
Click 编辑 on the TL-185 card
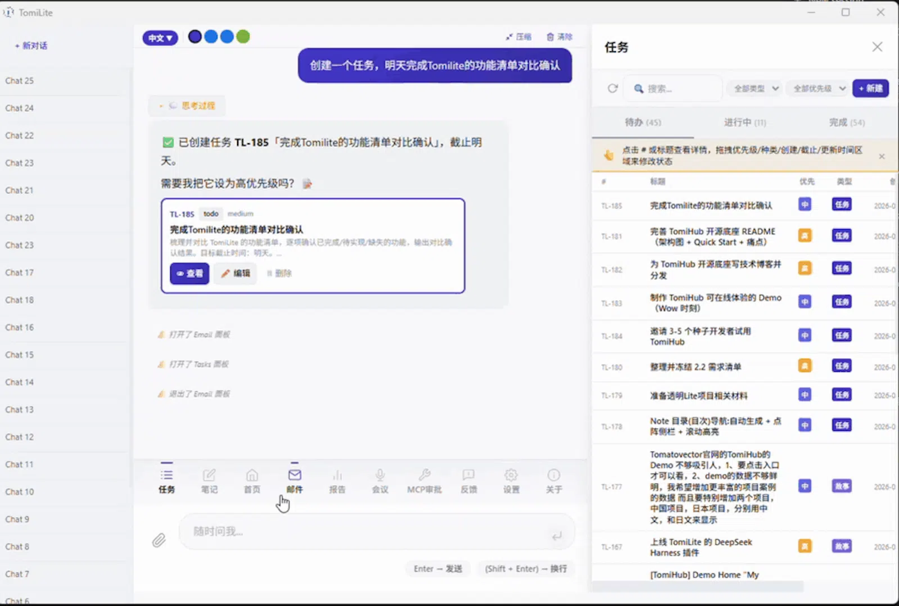pos(235,274)
